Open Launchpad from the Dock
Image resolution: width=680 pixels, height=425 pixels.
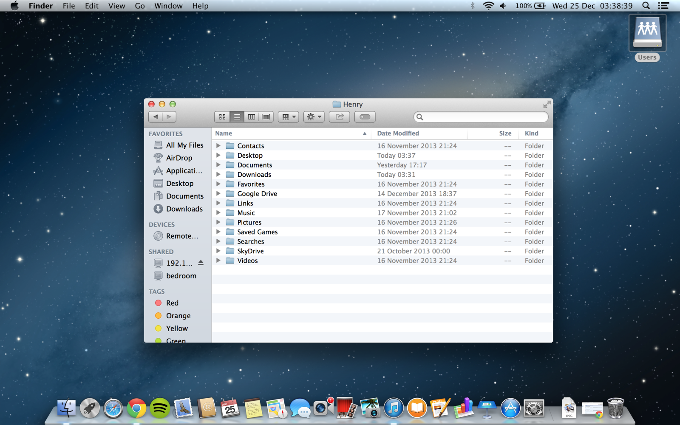pyautogui.click(x=90, y=408)
